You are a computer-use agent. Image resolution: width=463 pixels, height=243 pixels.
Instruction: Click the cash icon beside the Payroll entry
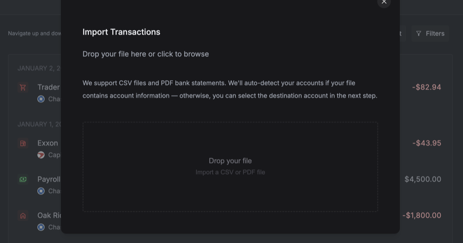click(x=23, y=179)
